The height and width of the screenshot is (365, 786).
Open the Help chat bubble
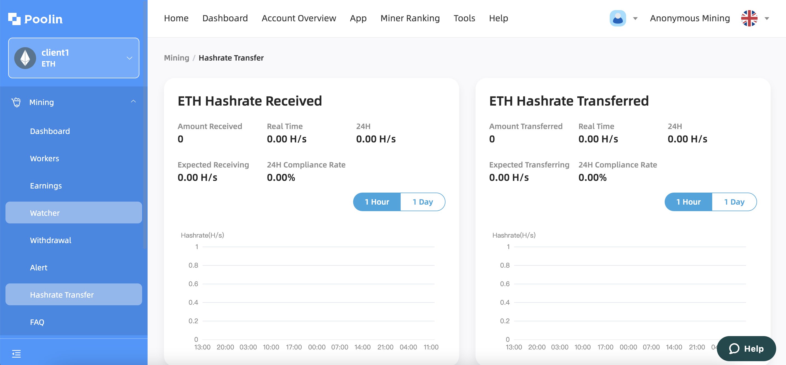pyautogui.click(x=746, y=349)
